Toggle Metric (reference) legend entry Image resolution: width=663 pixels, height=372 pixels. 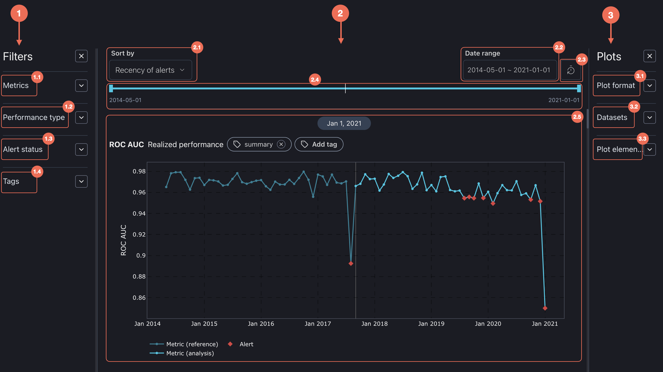tap(192, 344)
